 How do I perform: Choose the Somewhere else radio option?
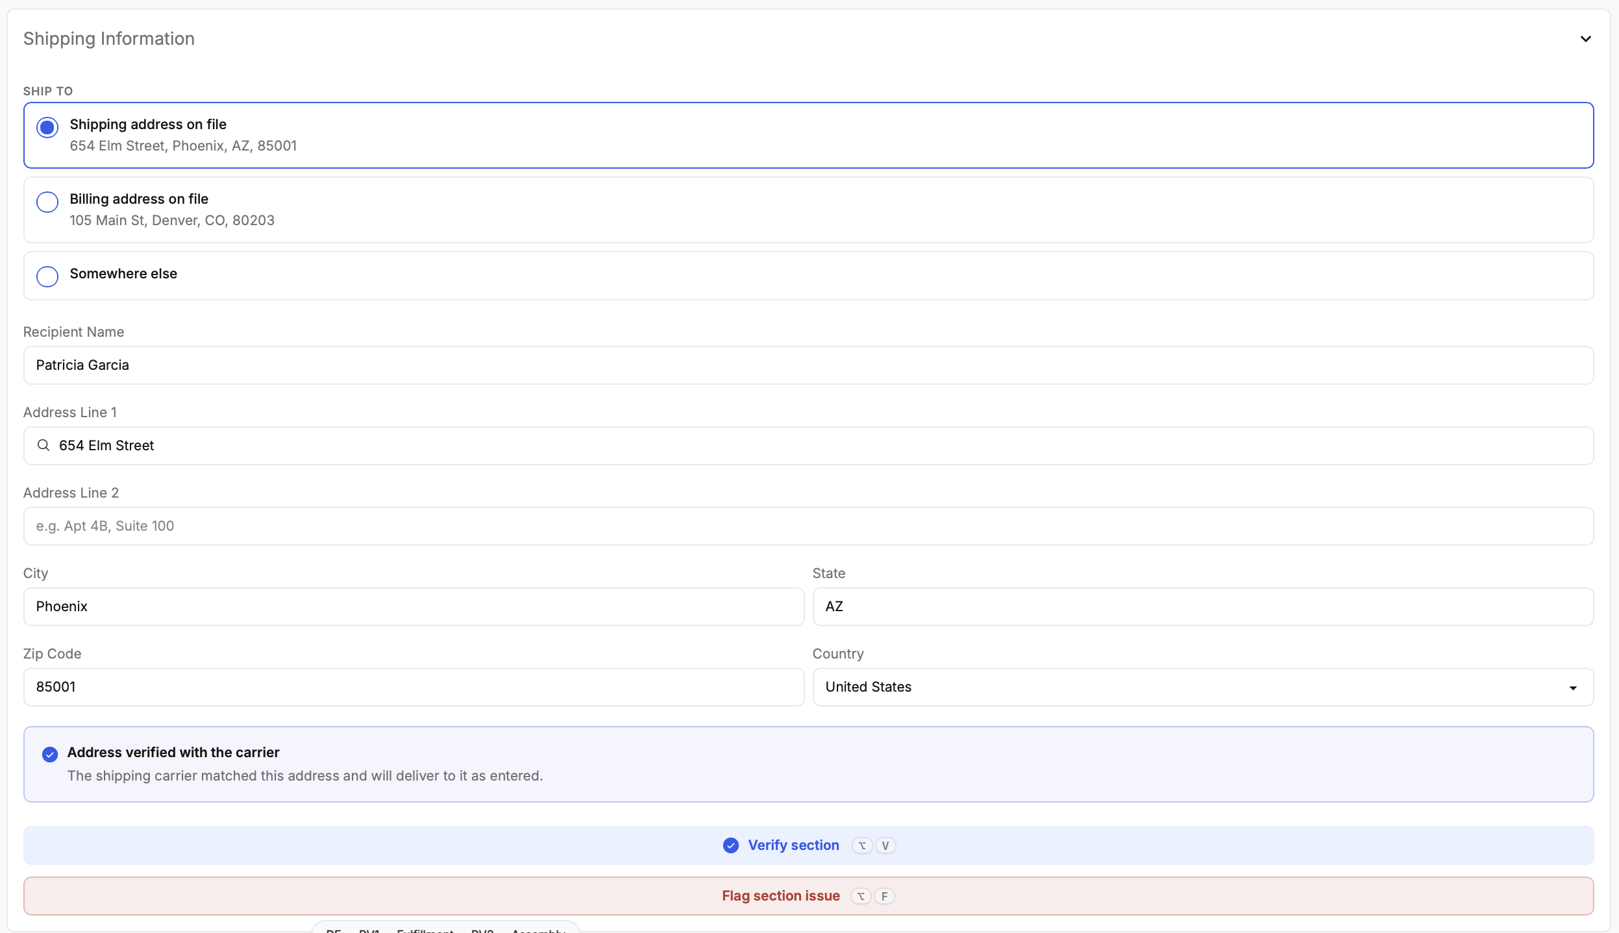coord(47,276)
